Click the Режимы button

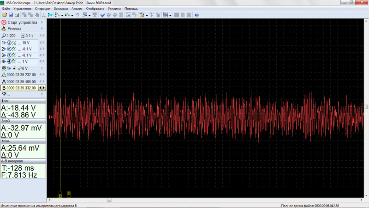coord(14,29)
